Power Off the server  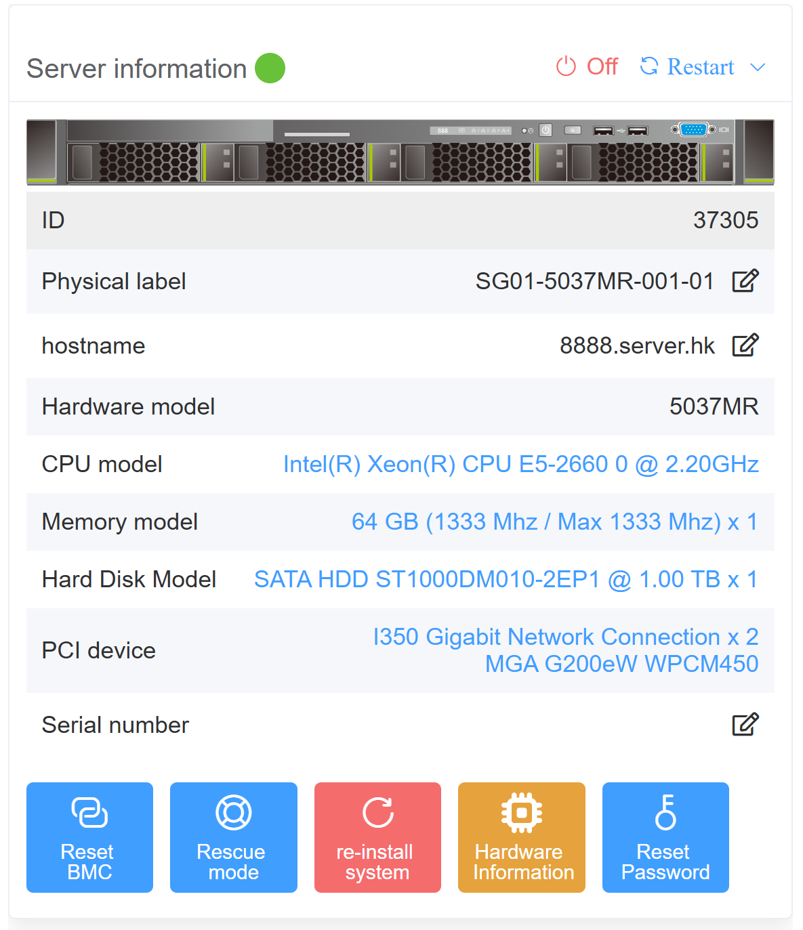587,67
